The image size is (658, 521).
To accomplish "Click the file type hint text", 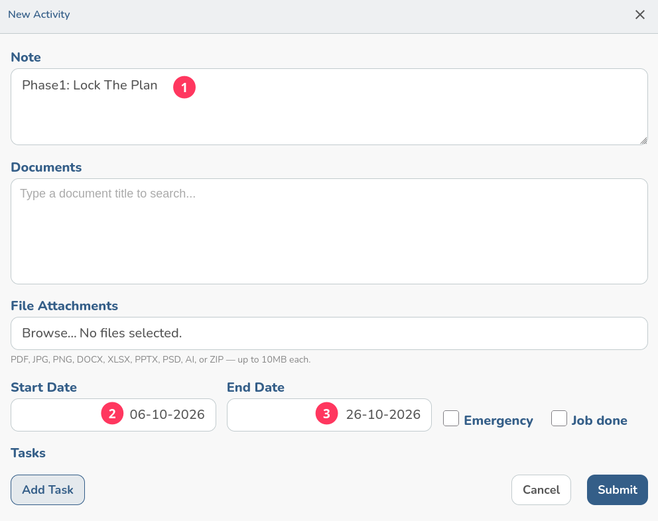I will click(161, 359).
